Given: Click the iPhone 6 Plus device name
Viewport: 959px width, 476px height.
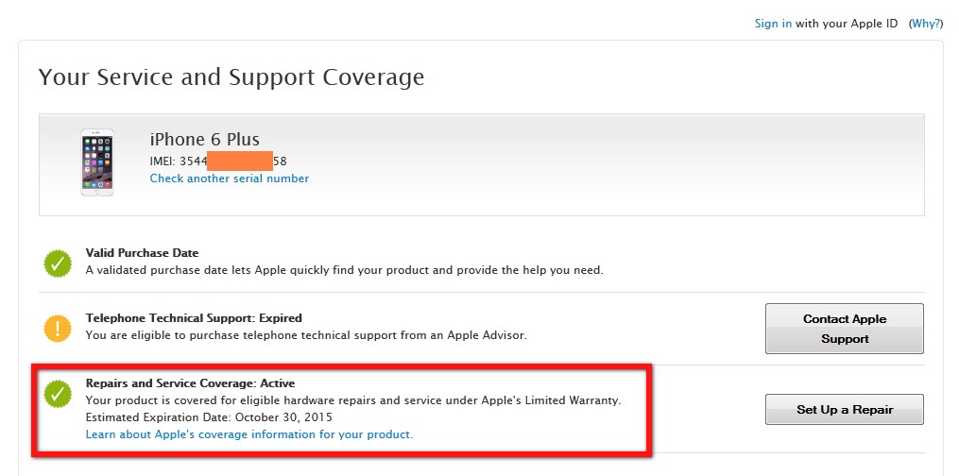Looking at the screenshot, I should pos(204,140).
